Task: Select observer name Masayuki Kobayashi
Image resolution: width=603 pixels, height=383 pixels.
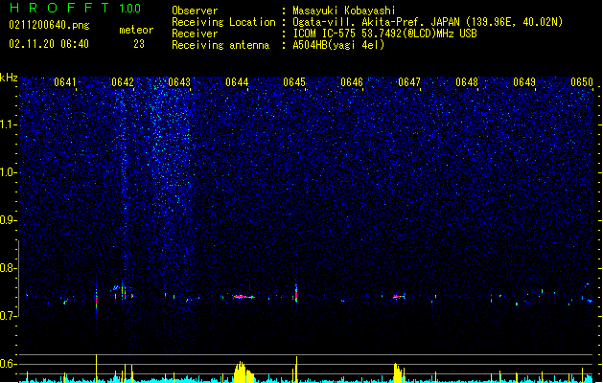Action: pos(344,11)
